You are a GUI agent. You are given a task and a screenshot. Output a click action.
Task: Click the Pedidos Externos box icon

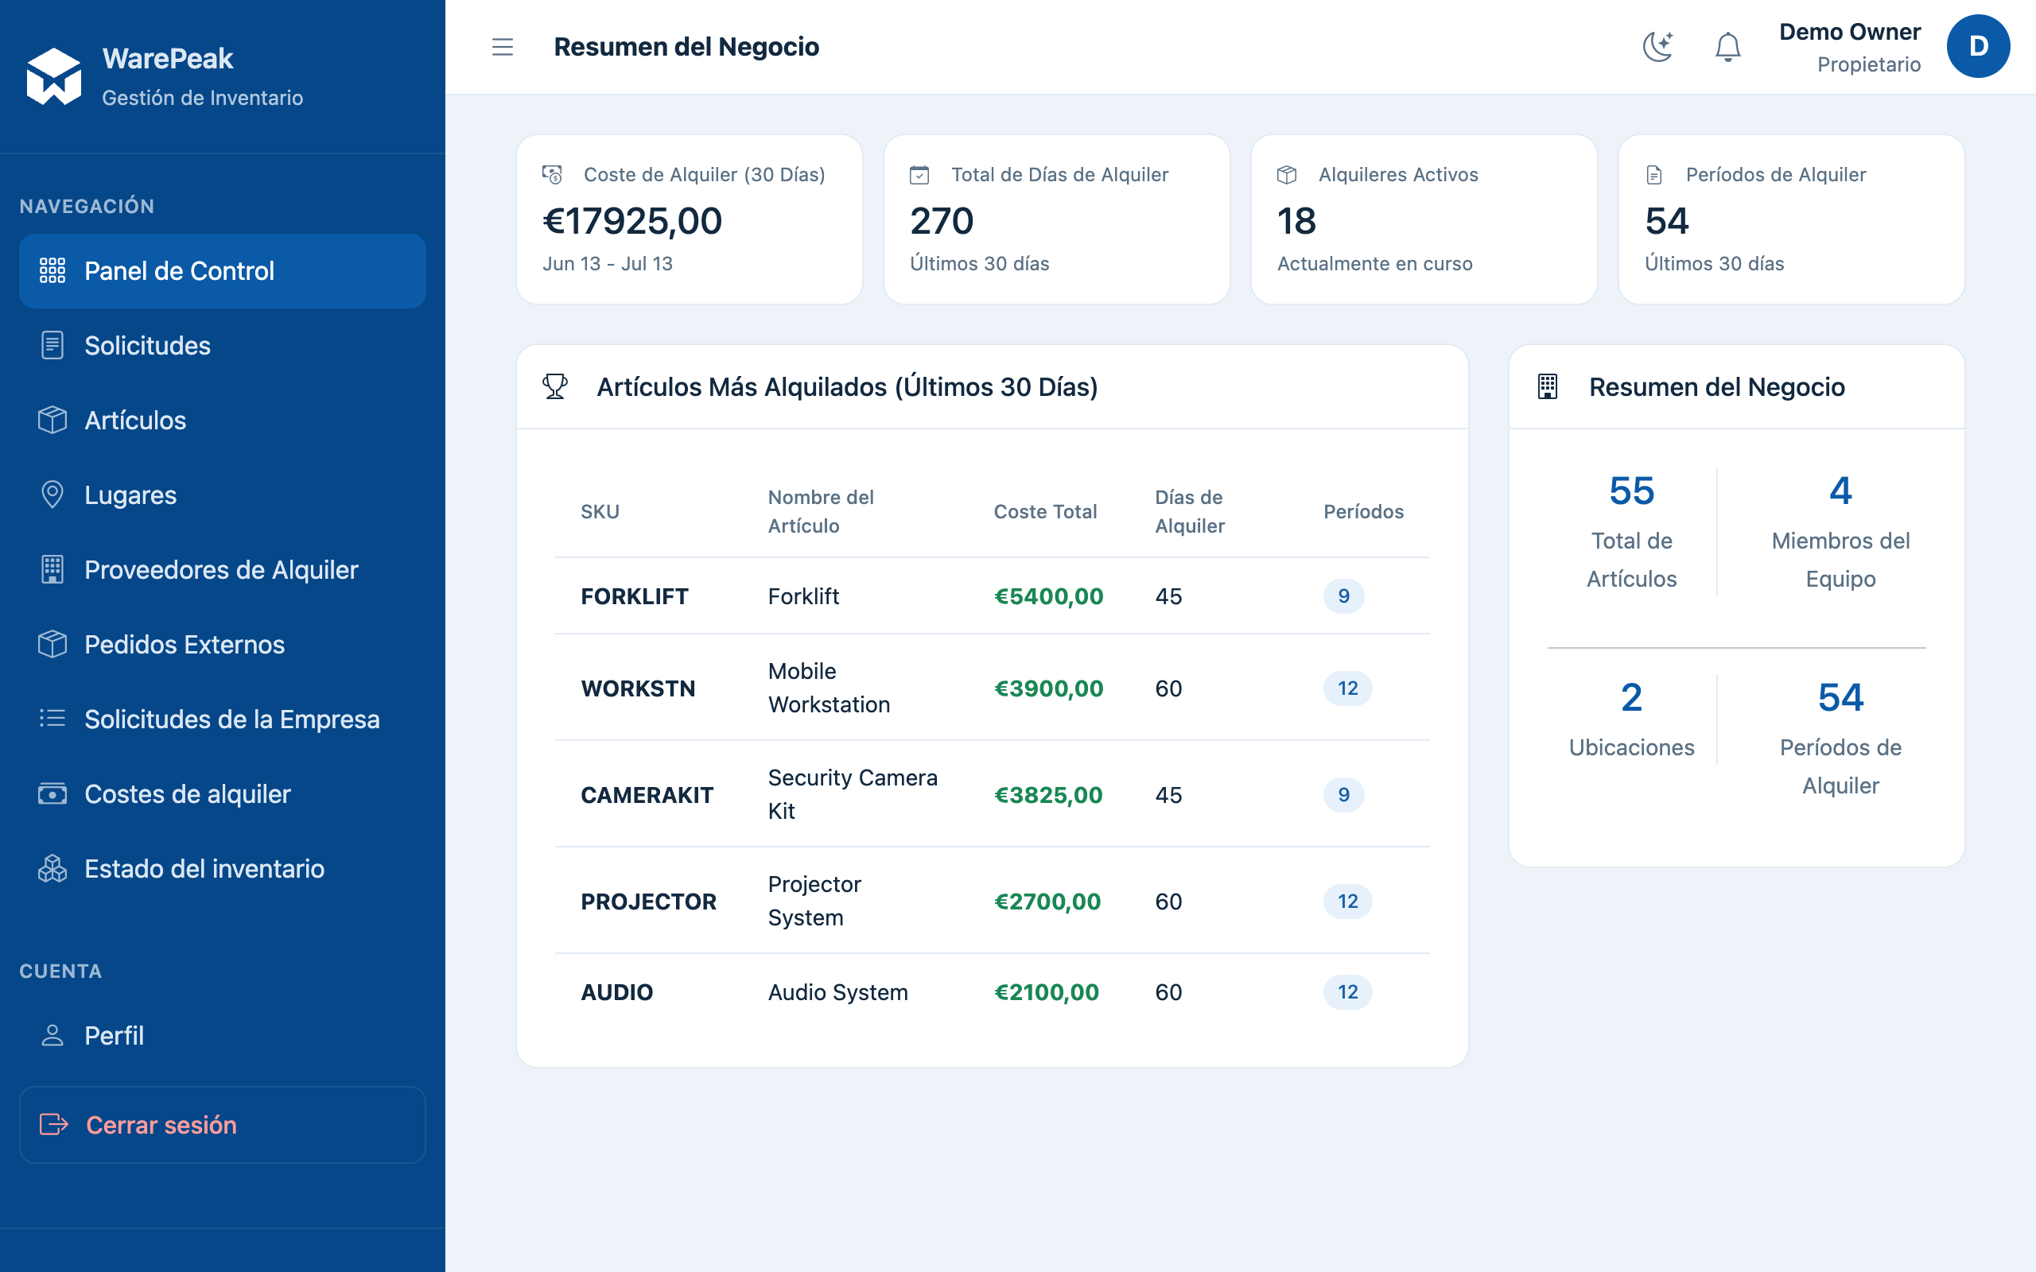(52, 645)
